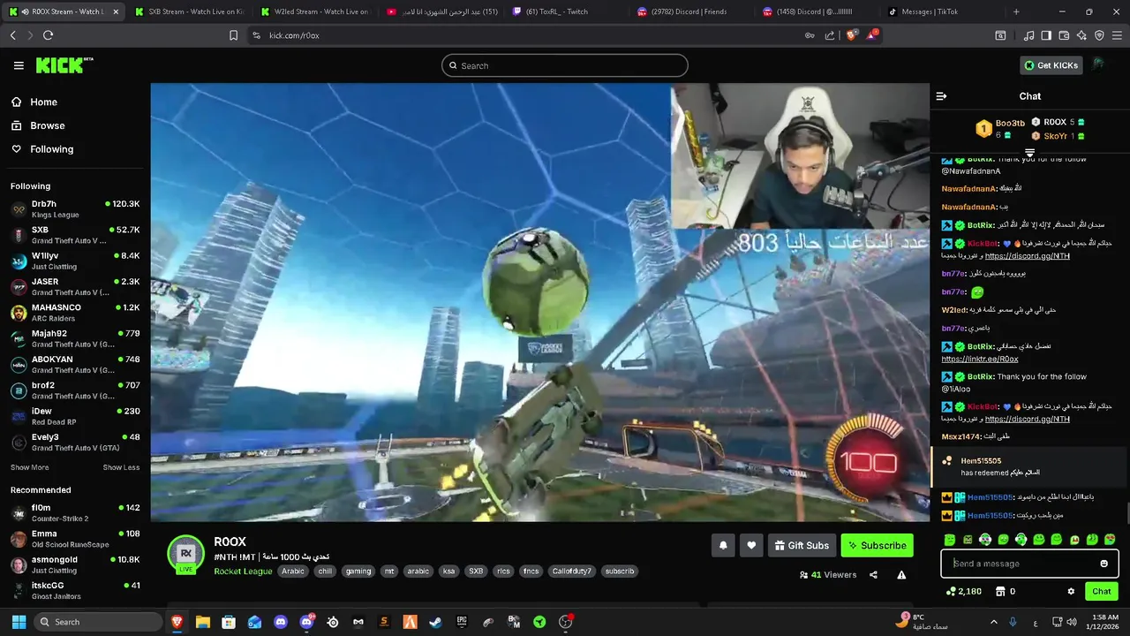1130x636 pixels.
Task: Open Brave Shields lion icon
Action: pos(852,35)
